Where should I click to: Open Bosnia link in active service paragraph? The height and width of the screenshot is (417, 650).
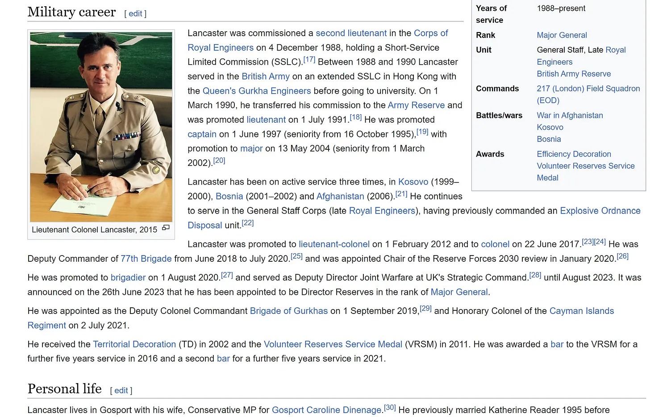229,196
